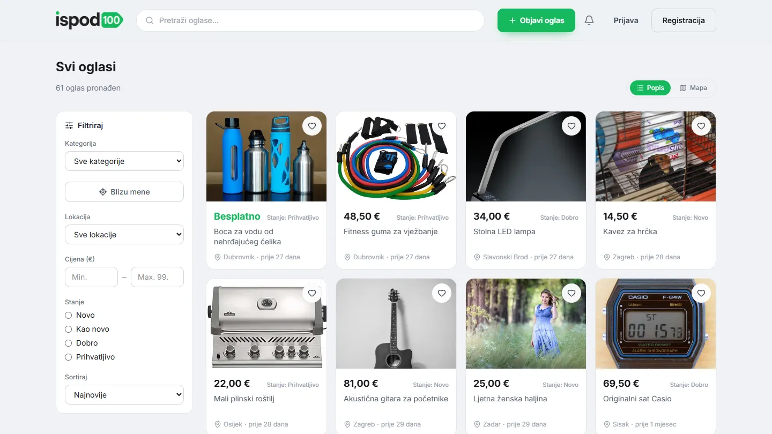Choose the Dobro condition radio button
The image size is (772, 434).
[68, 343]
